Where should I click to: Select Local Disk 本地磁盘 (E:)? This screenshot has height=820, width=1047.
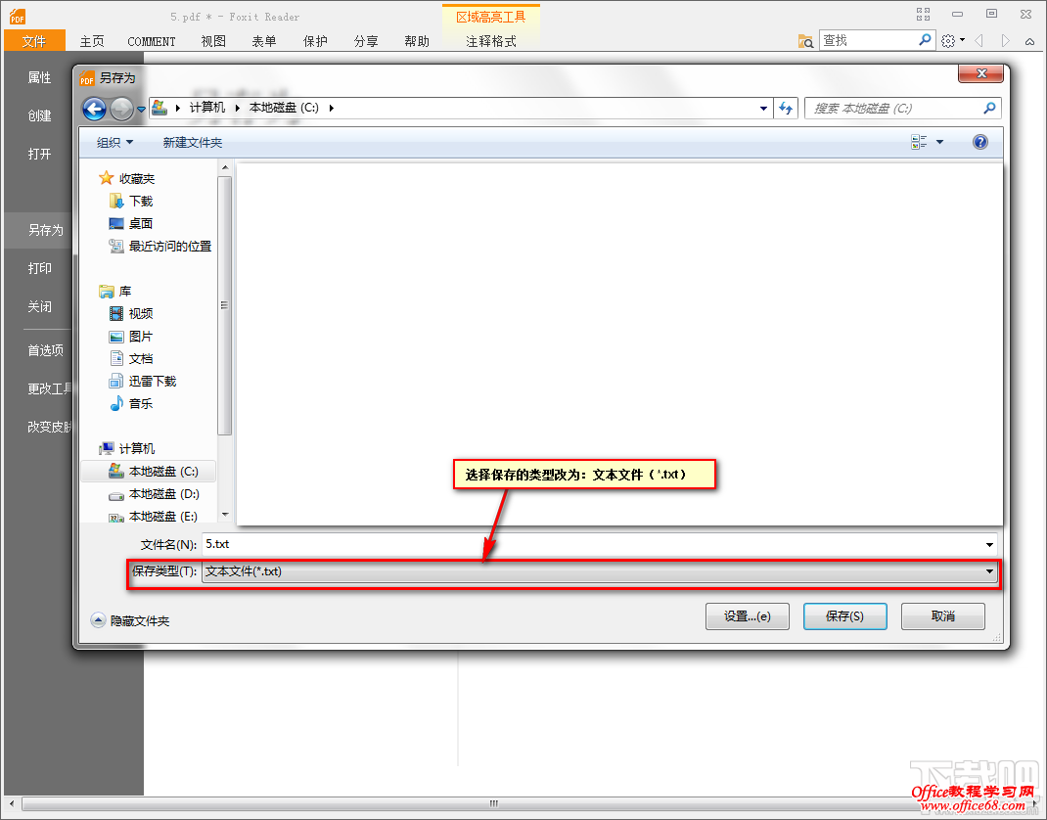pos(155,517)
